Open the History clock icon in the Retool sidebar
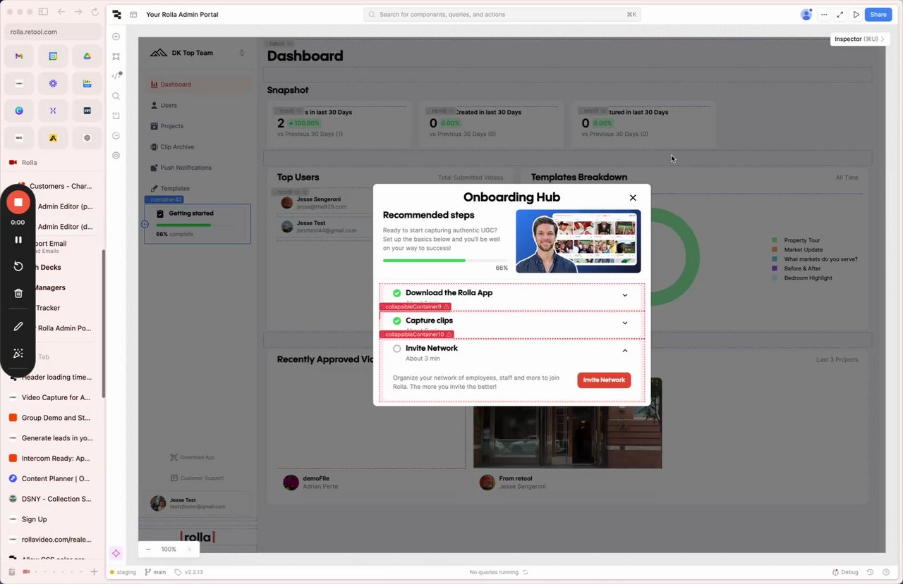Viewport: 903px width, 584px height. [x=116, y=135]
